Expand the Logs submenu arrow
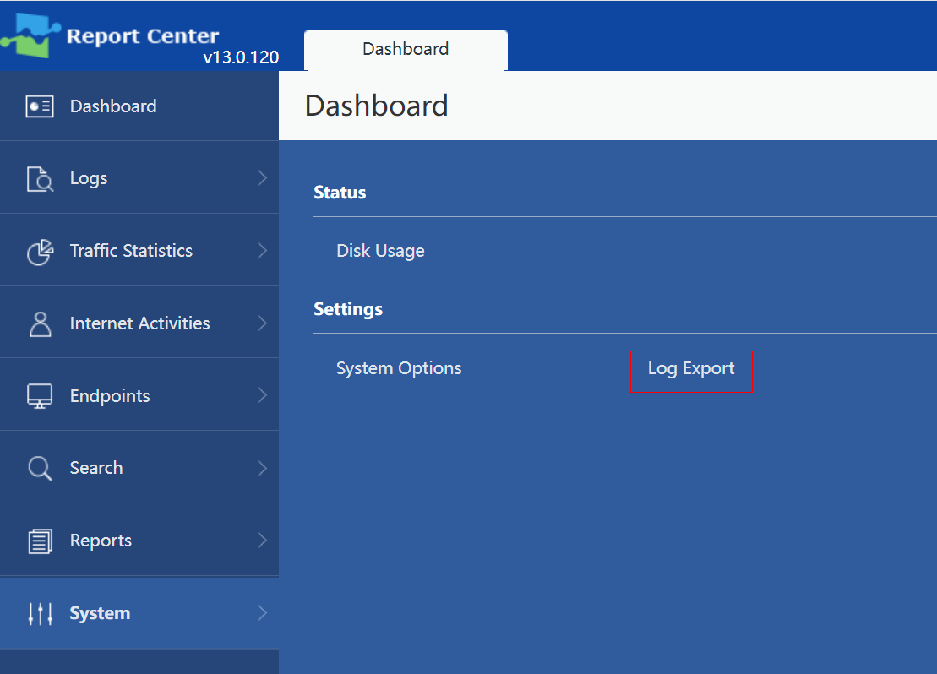Screen dimensions: 937x674 coord(262,178)
